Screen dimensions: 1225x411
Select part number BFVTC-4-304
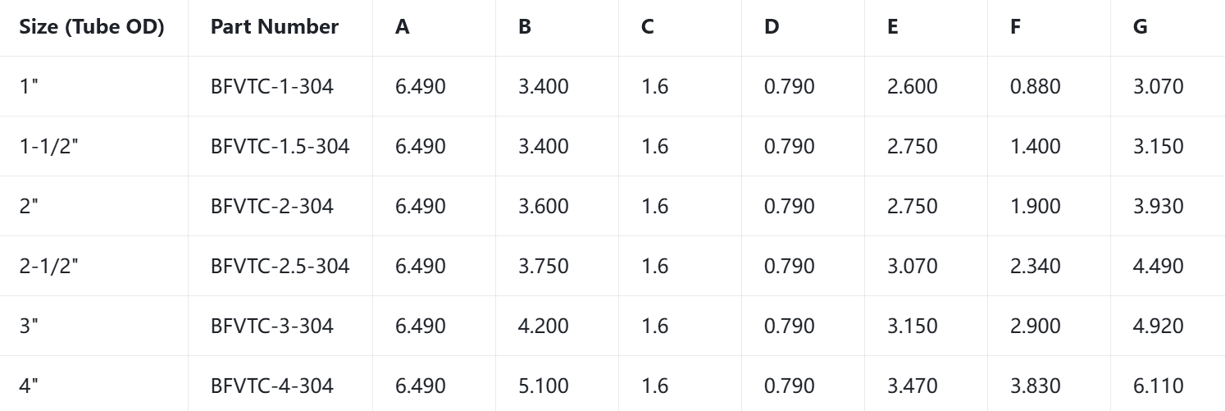pos(272,386)
